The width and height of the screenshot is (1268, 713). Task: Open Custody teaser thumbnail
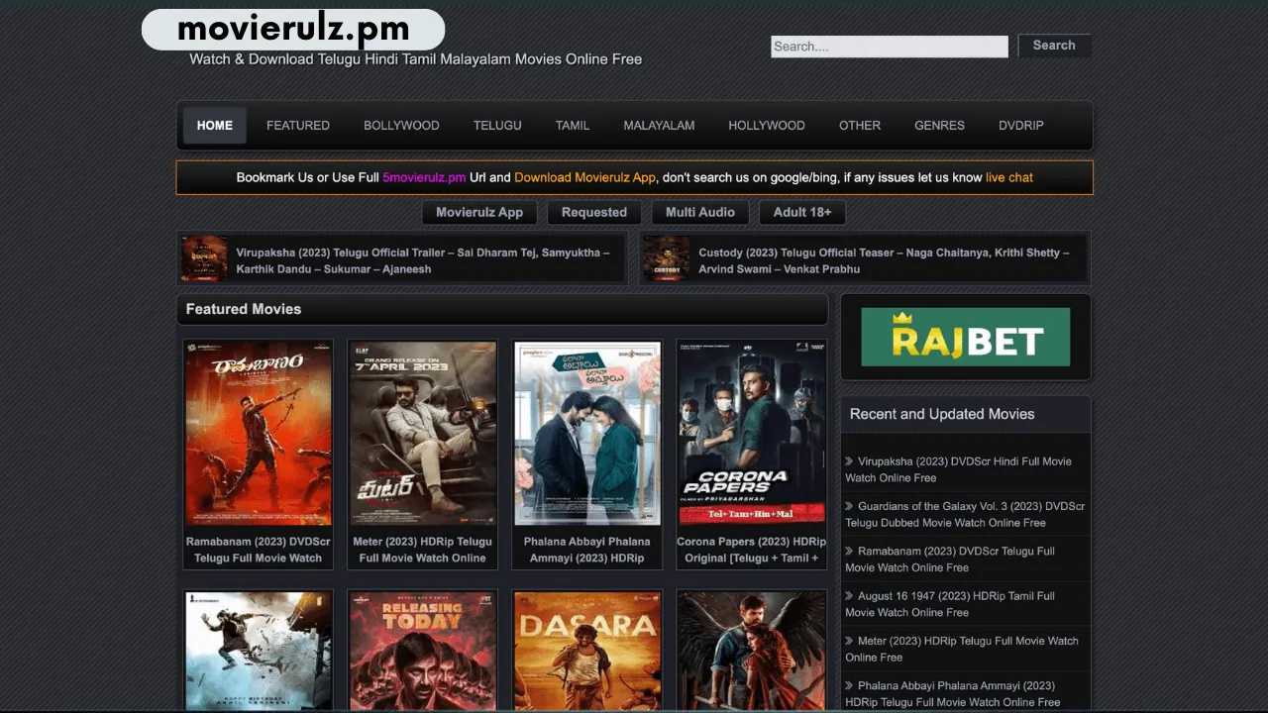[667, 258]
